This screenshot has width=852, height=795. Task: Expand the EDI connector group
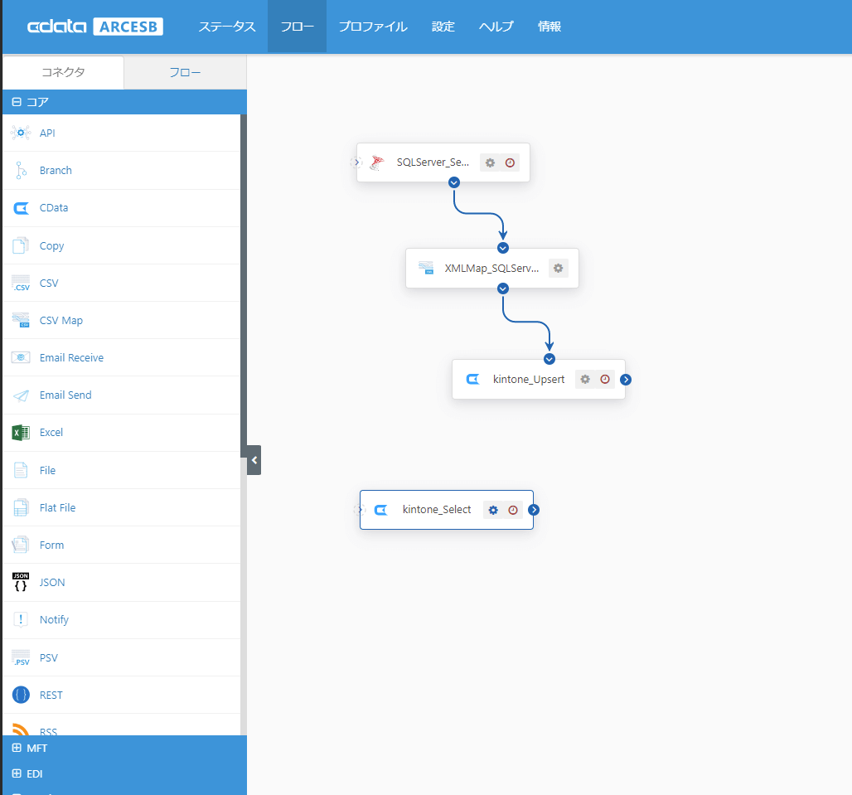pyautogui.click(x=17, y=773)
